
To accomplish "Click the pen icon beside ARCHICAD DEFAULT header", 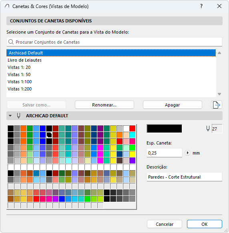I will pos(18,116).
